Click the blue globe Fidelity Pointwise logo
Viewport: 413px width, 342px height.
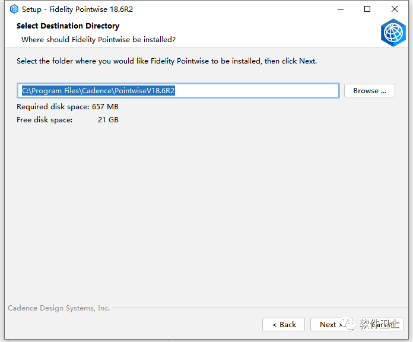[393, 33]
